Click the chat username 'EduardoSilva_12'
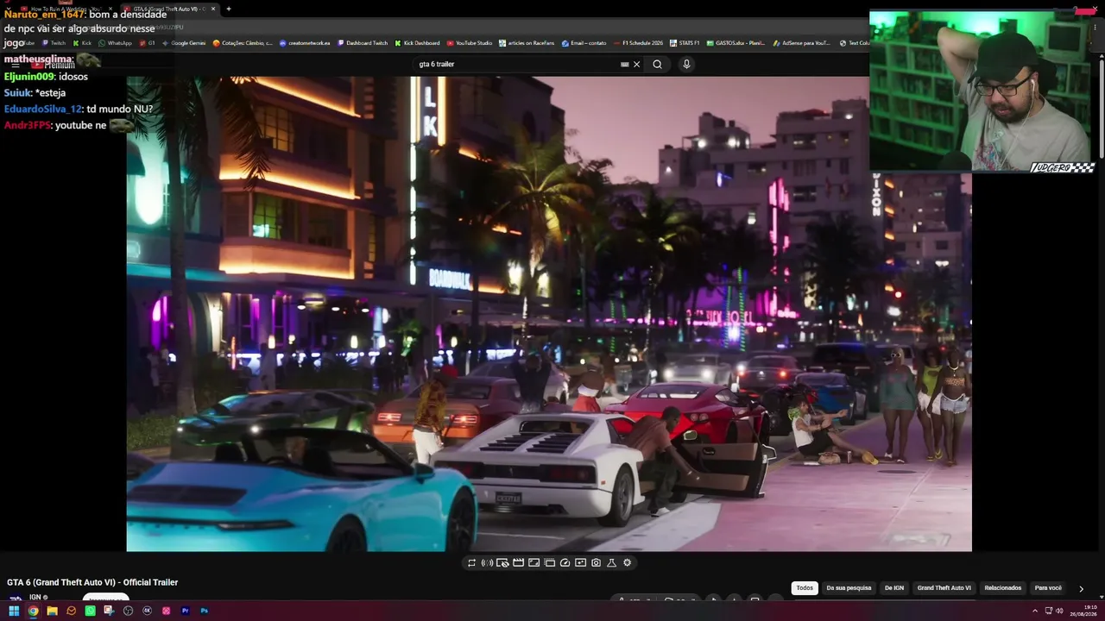This screenshot has width=1105, height=621. click(42, 110)
